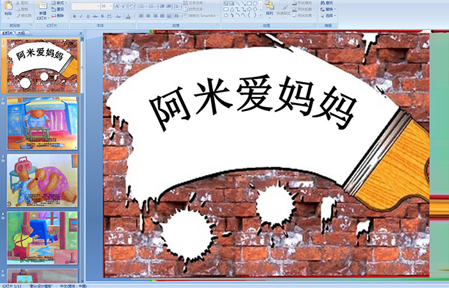Screen dimensions: 449x288
Task: Open Shape Outline (形状轮廓) color menu
Action: (304, 9)
